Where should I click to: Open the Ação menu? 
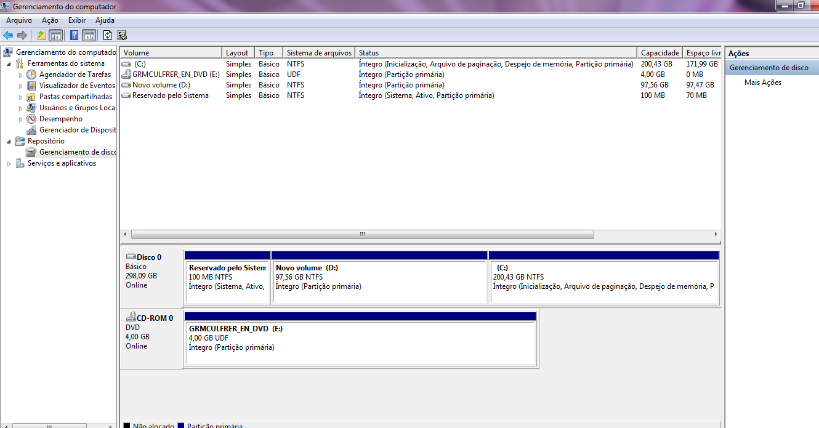[x=50, y=20]
